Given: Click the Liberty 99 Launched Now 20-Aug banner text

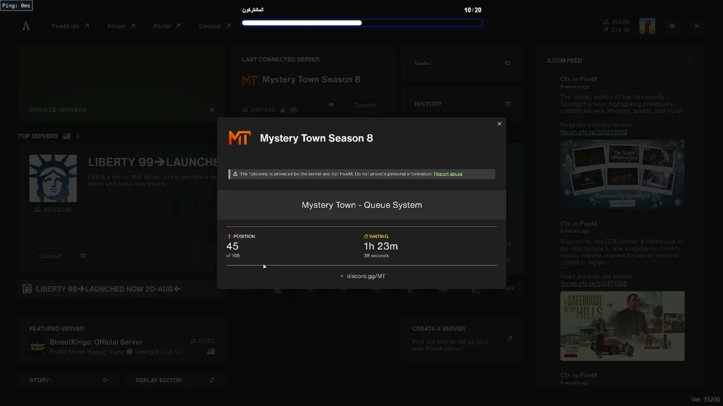Looking at the screenshot, I should [x=108, y=289].
